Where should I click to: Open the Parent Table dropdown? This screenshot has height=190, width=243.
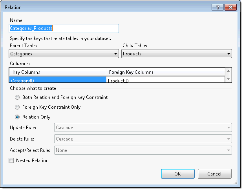pos(64,54)
